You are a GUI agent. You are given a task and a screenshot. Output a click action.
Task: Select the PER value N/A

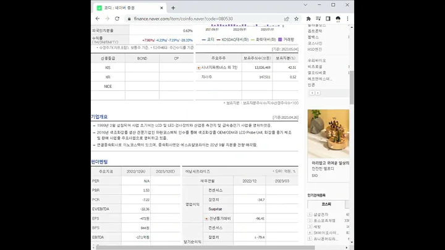(146, 181)
